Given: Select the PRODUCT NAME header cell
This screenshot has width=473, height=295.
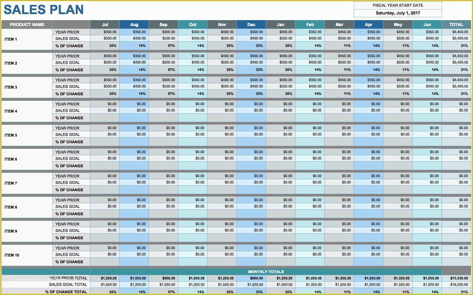Looking at the screenshot, I should [x=27, y=25].
